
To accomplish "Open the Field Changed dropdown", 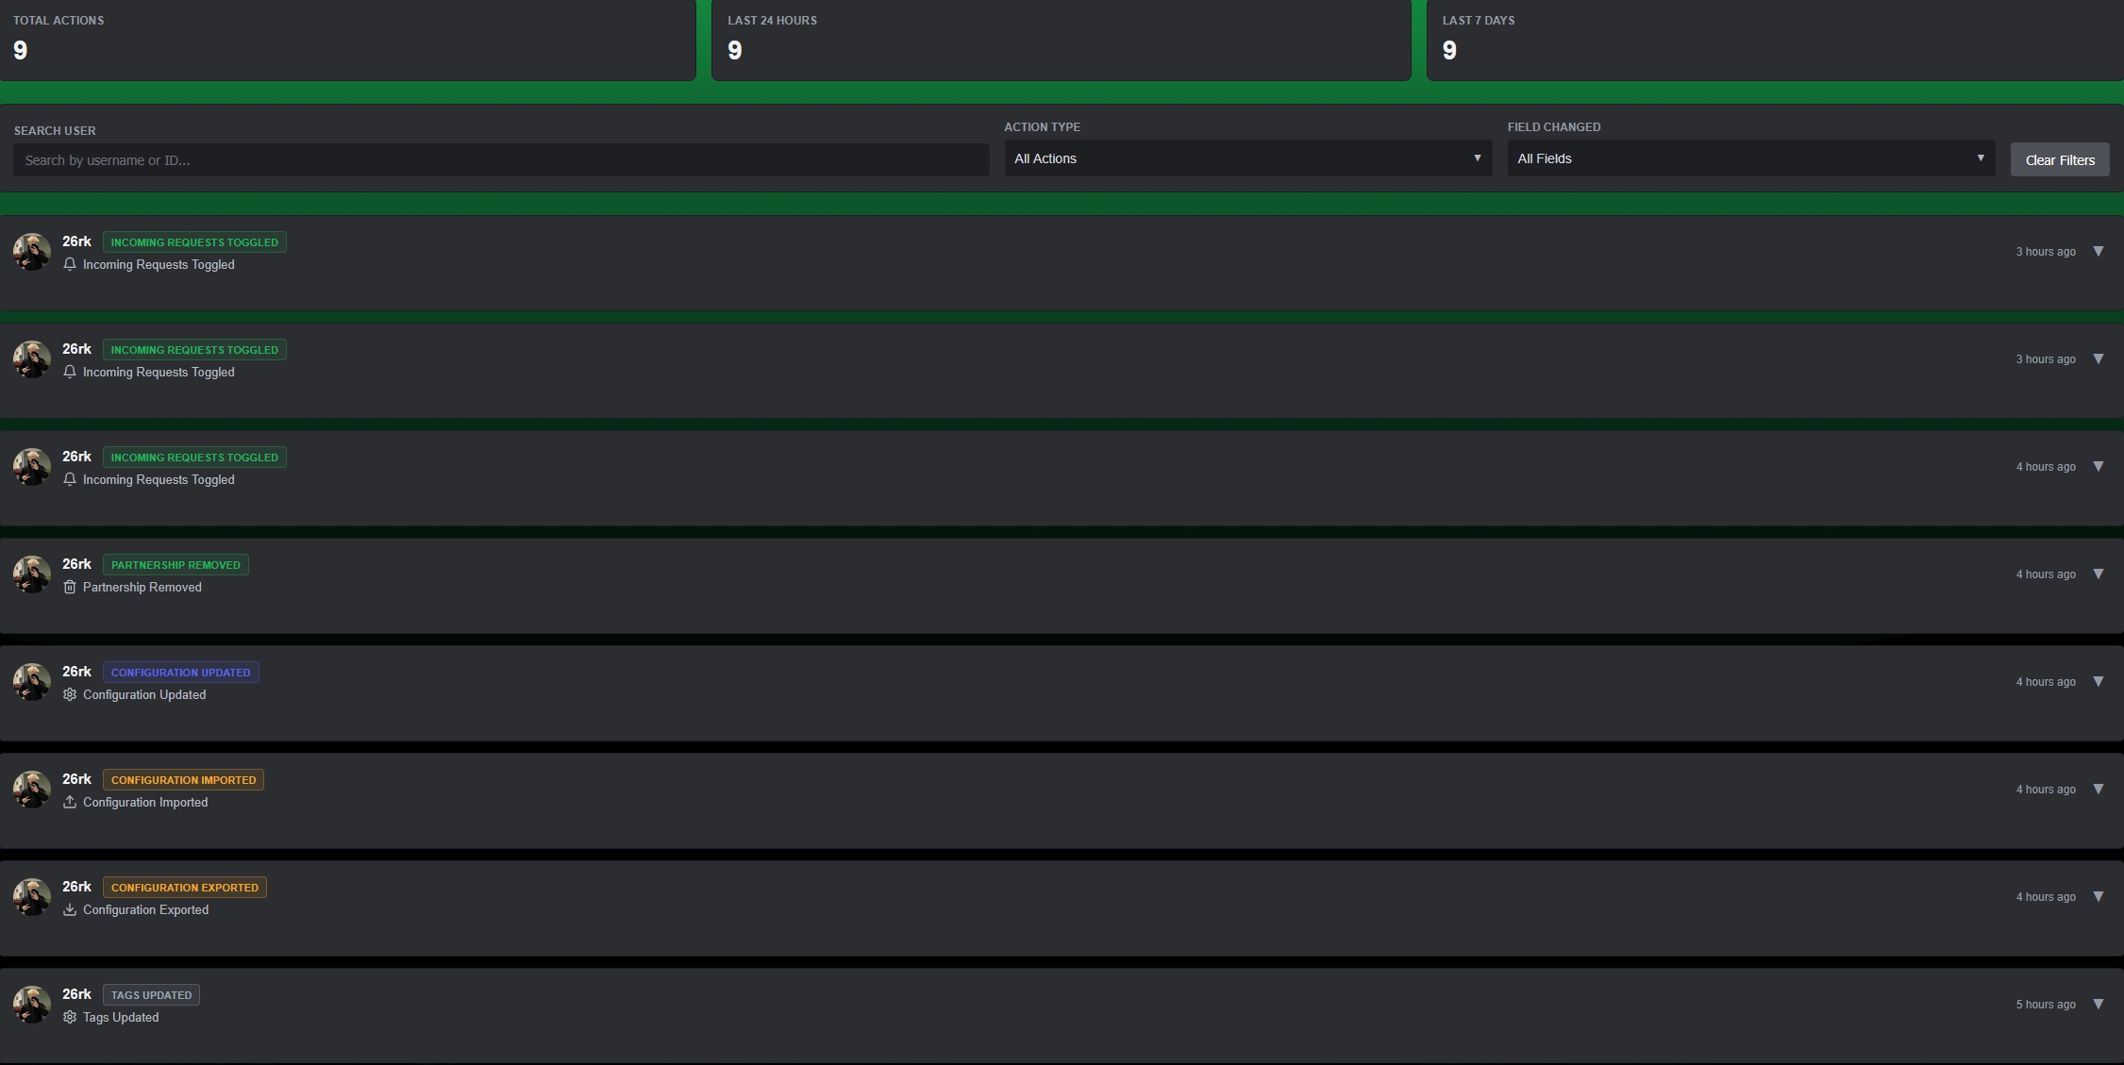I will click(x=1750, y=158).
